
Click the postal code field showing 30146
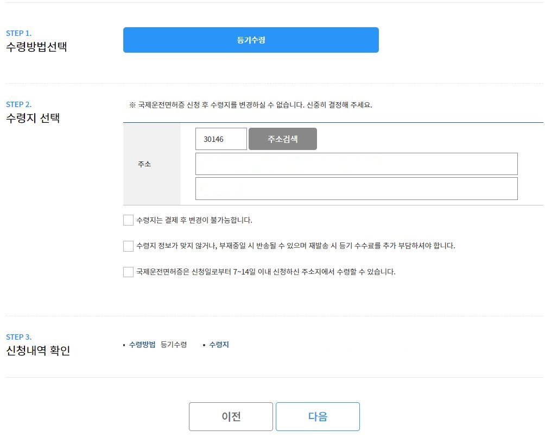click(x=220, y=139)
